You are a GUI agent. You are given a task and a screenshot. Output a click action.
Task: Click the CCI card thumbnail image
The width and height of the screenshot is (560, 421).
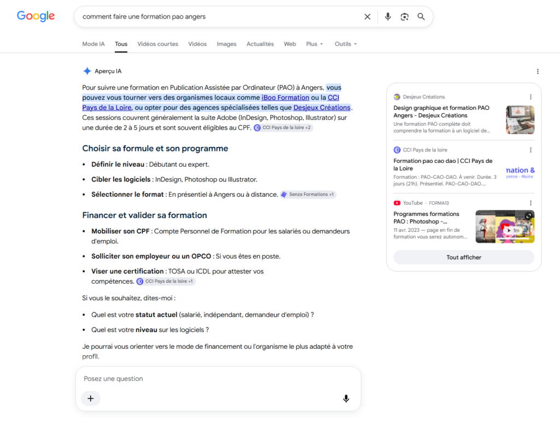520,172
